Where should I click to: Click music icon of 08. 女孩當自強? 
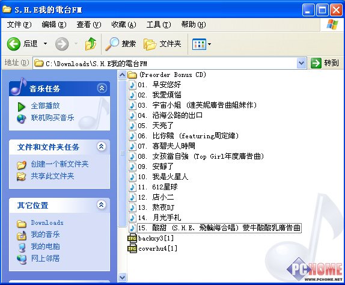[x=132, y=156]
